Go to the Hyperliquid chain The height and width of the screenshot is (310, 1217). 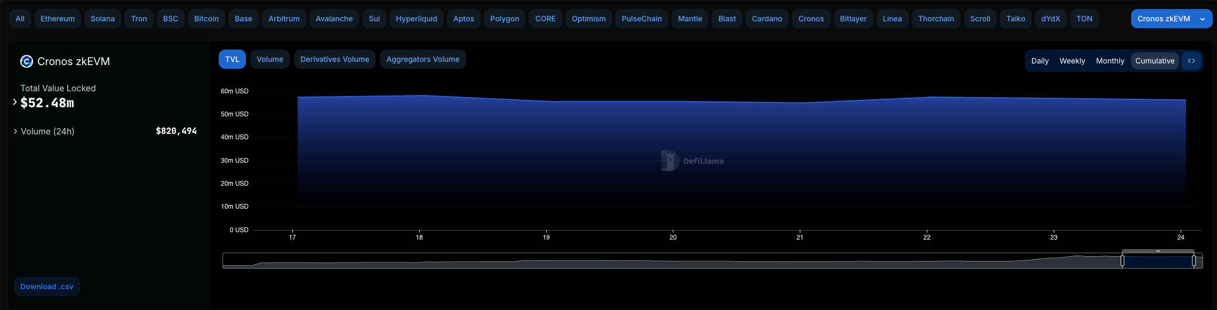coord(416,19)
